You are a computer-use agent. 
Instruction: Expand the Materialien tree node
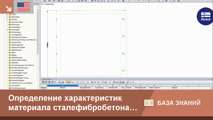coord(7,17)
